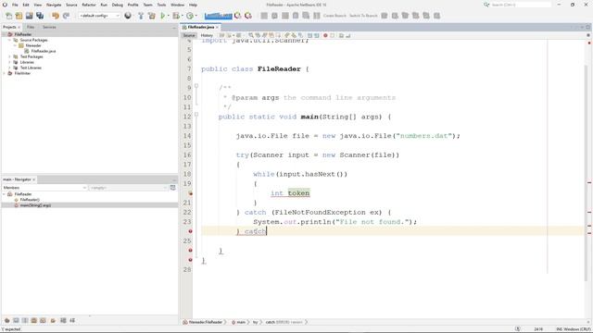Expand the Test Libraries node
Screen dimensions: 593x333
point(10,68)
